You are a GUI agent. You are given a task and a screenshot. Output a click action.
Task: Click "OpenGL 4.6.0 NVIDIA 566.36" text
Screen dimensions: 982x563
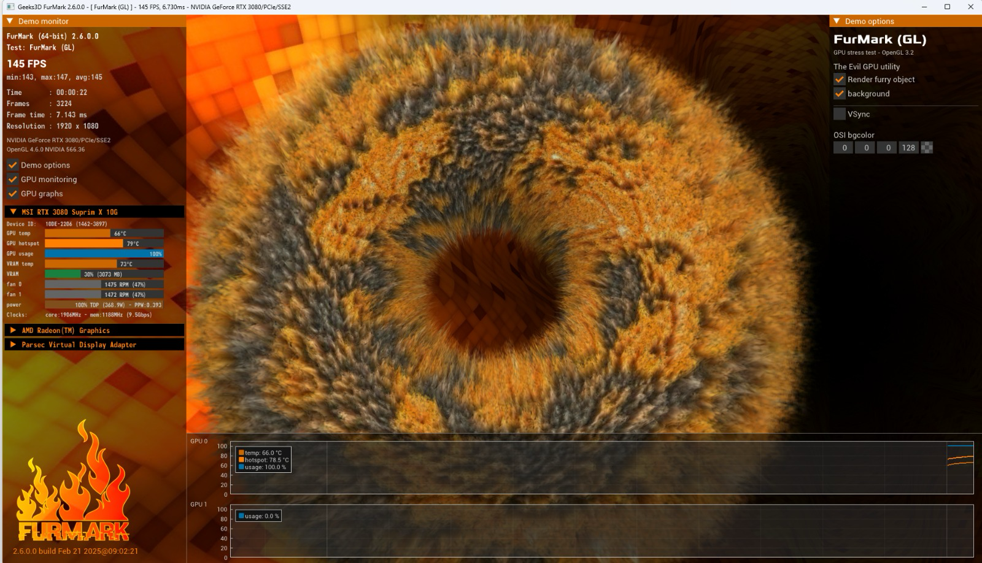coord(46,150)
